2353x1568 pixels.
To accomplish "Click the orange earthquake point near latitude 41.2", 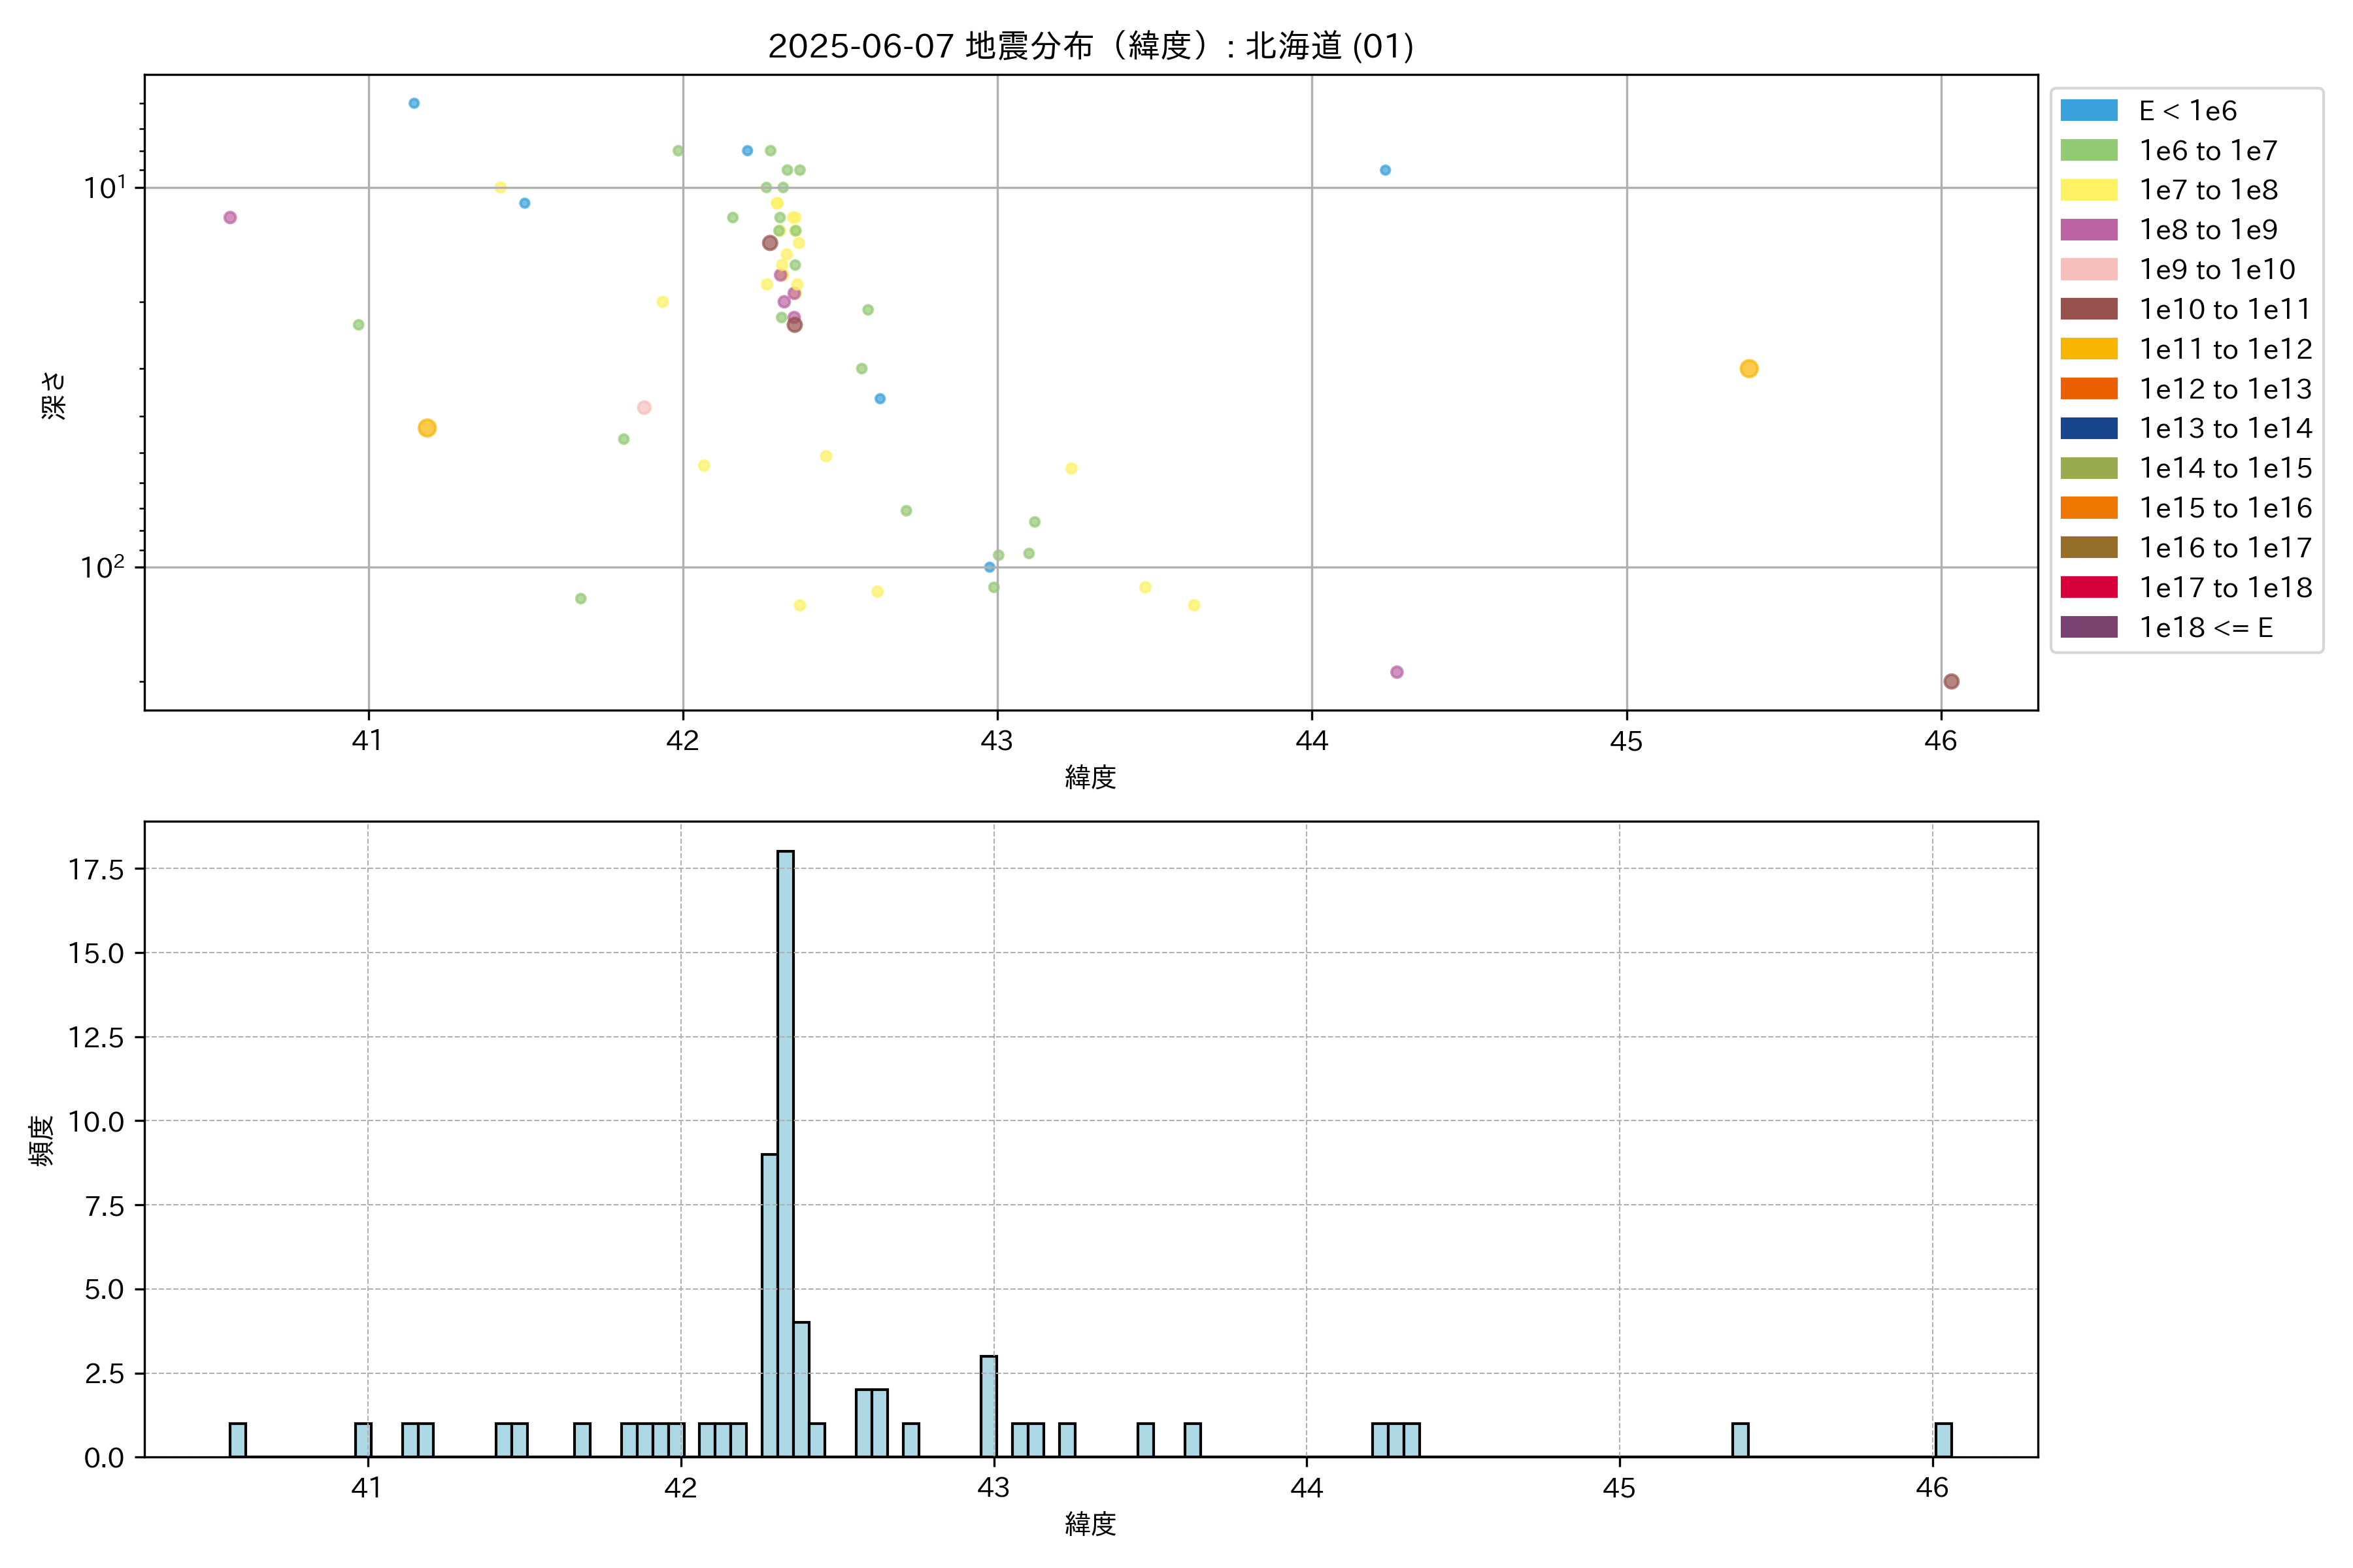I will pyautogui.click(x=427, y=428).
